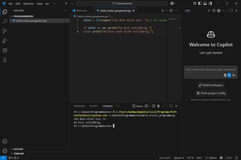
Task: Open the Go menu
Action: coord(47,4)
